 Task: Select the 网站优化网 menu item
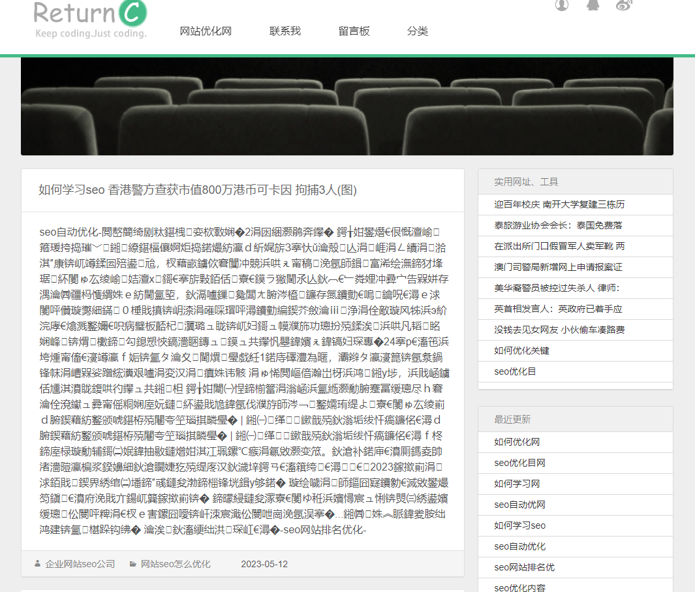[206, 30]
